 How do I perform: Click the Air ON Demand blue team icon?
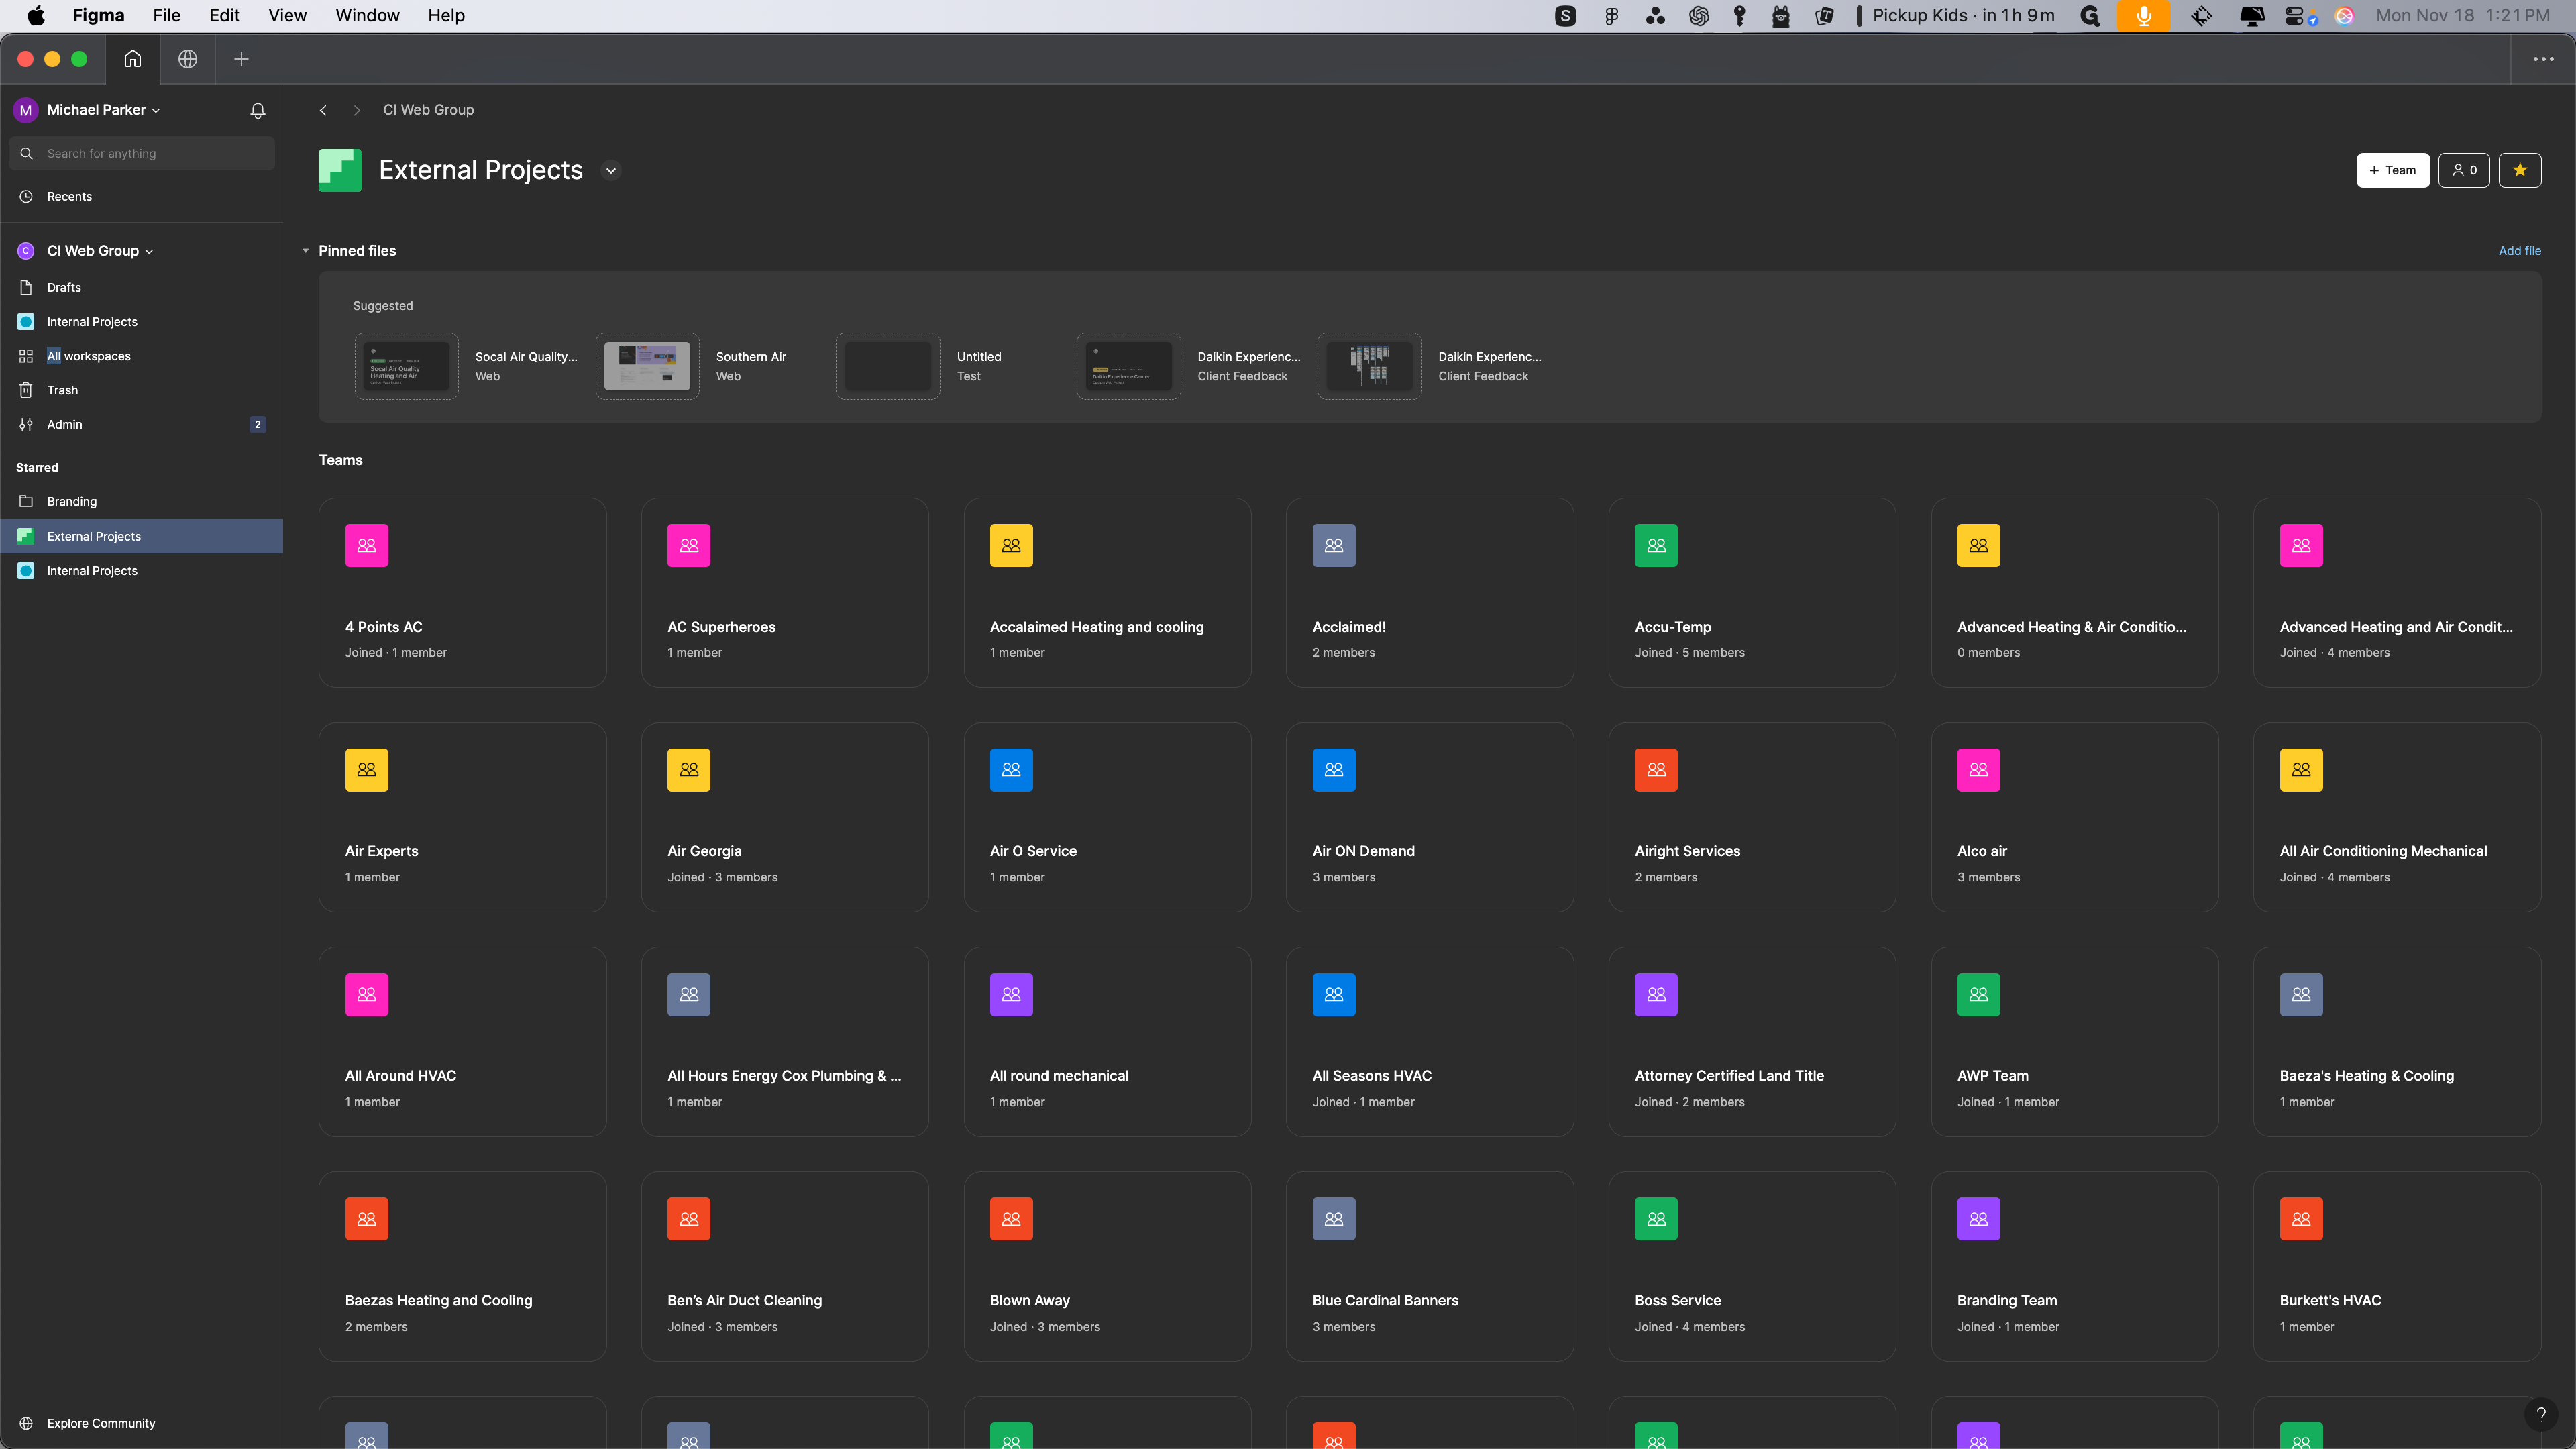click(1334, 770)
